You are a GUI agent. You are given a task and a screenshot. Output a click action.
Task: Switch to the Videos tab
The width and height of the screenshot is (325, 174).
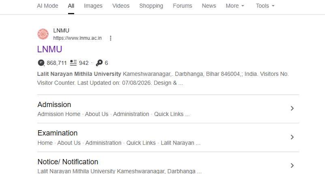pos(121,6)
